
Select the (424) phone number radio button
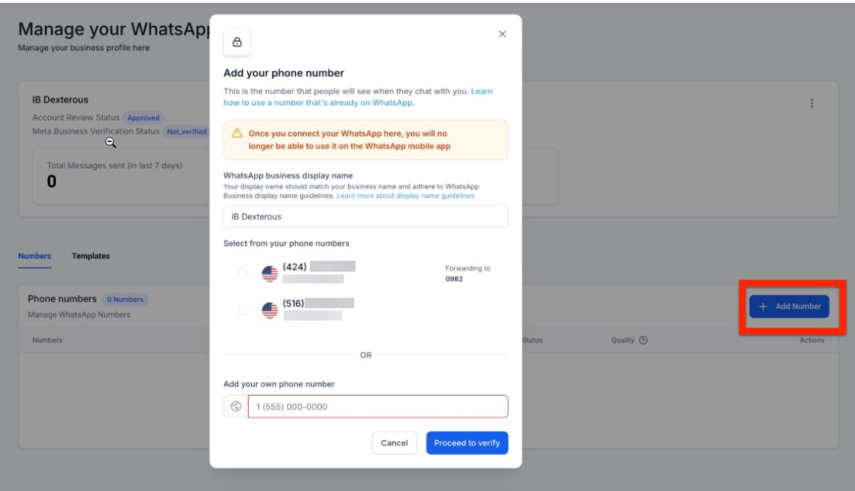(x=243, y=273)
